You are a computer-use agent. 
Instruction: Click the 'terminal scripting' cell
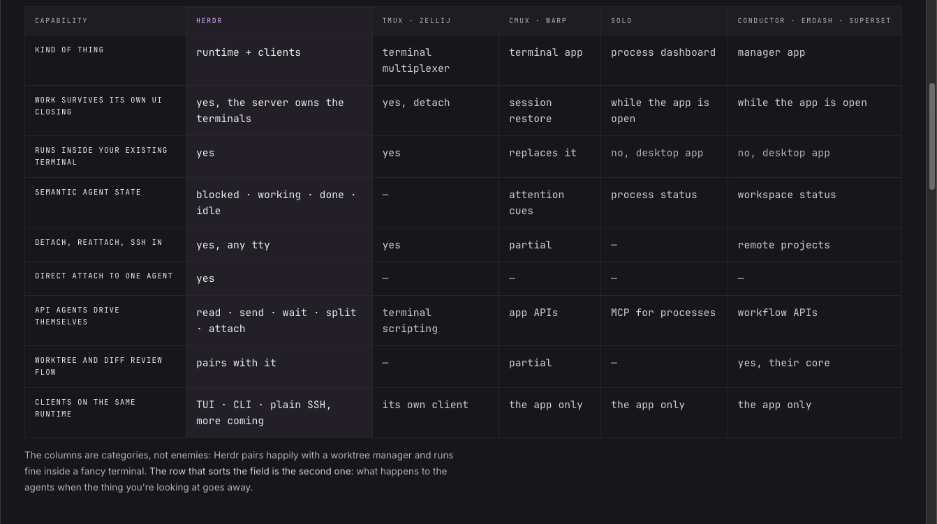pyautogui.click(x=435, y=321)
